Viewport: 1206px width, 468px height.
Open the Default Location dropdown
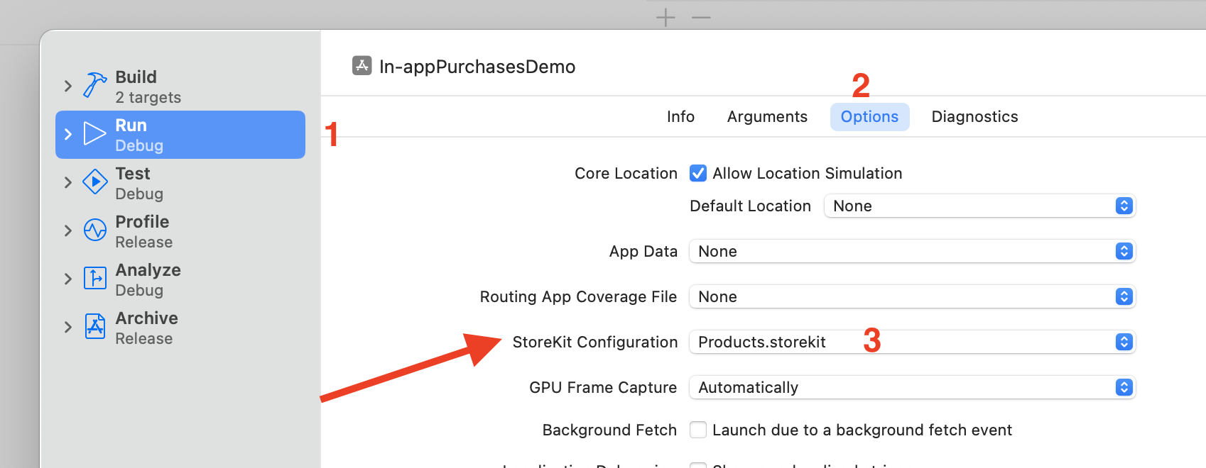point(979,206)
